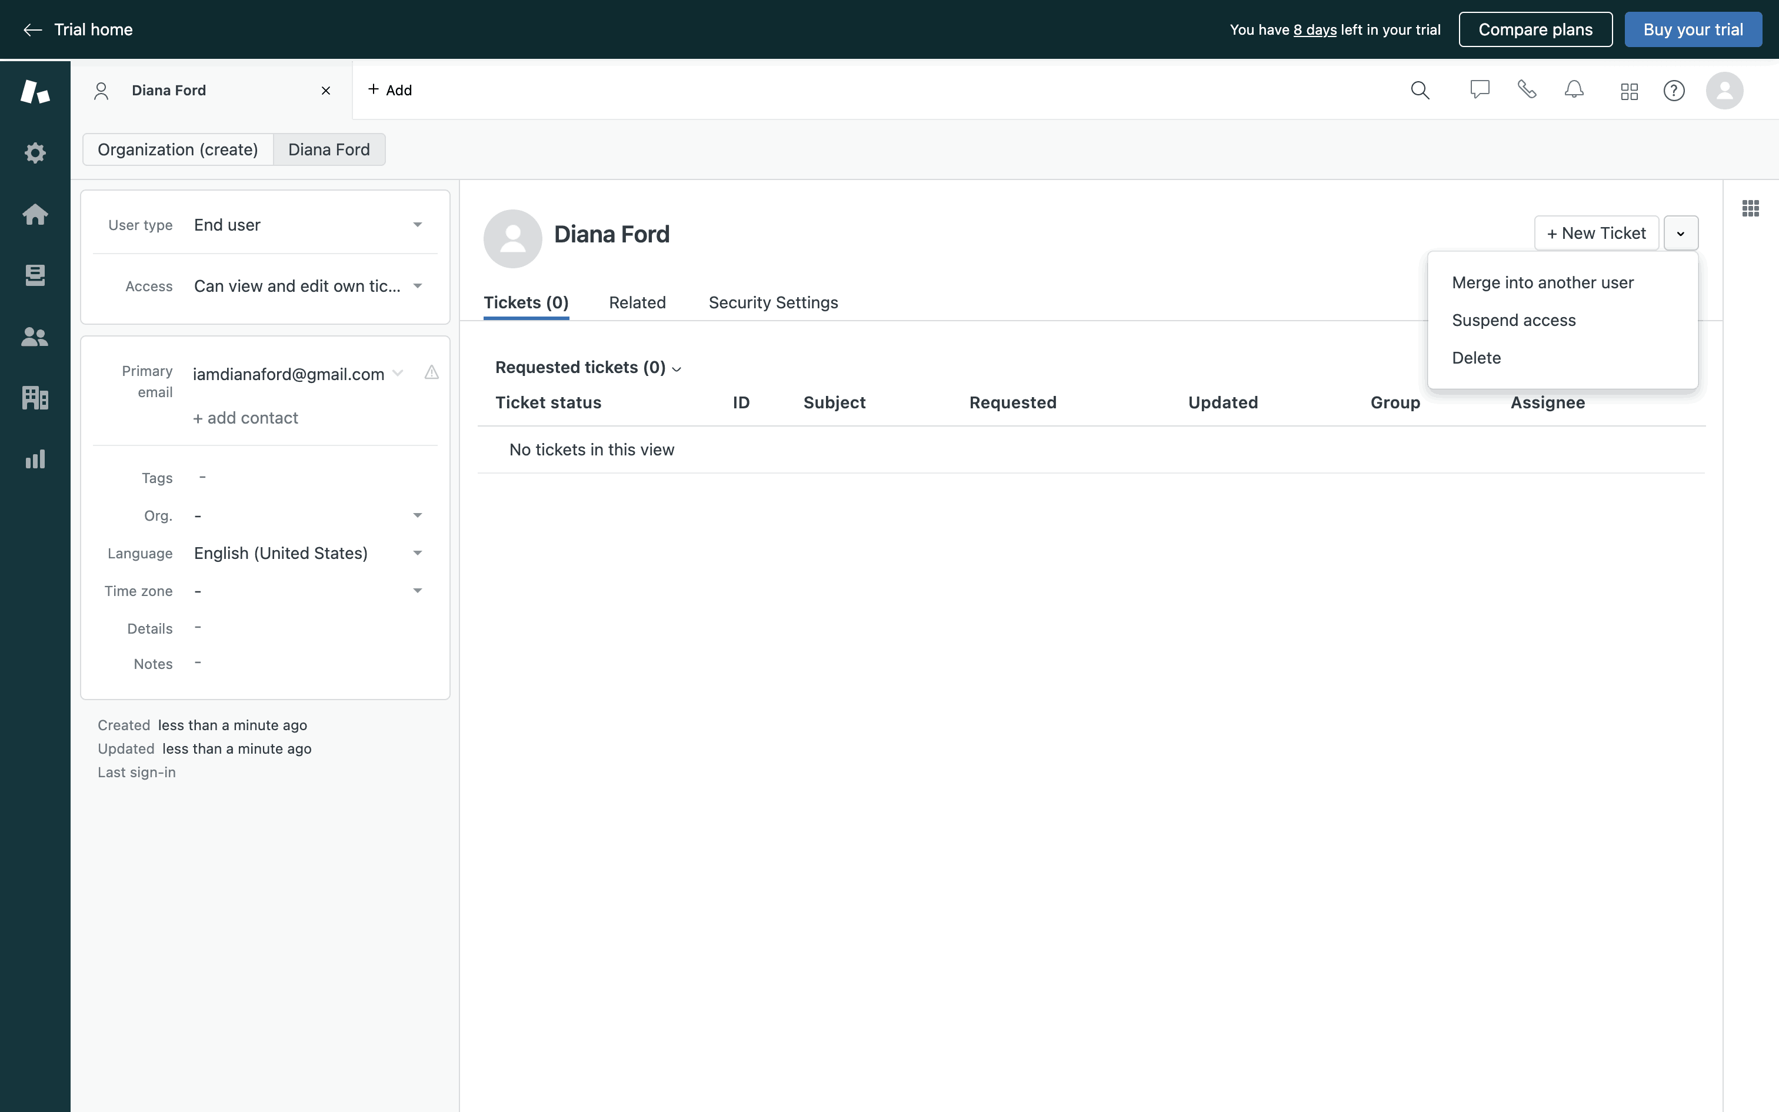Open the search magnifier icon
This screenshot has width=1779, height=1112.
click(x=1420, y=91)
